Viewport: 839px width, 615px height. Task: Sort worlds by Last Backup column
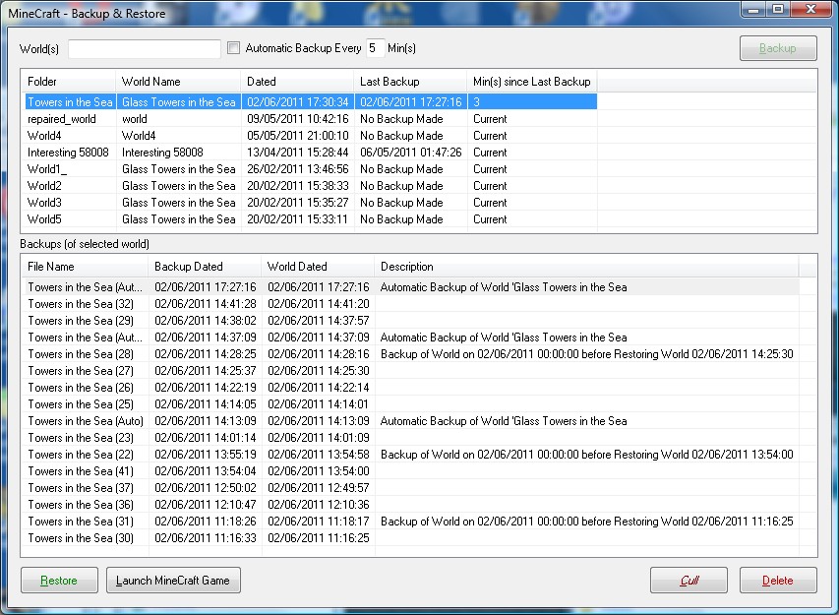pyautogui.click(x=409, y=82)
